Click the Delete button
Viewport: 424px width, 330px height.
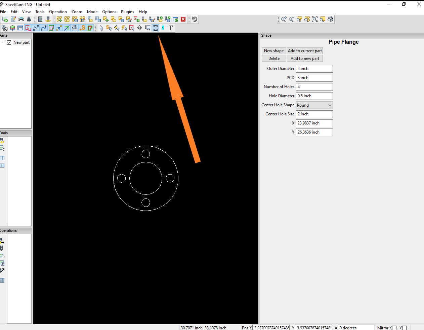coord(274,59)
